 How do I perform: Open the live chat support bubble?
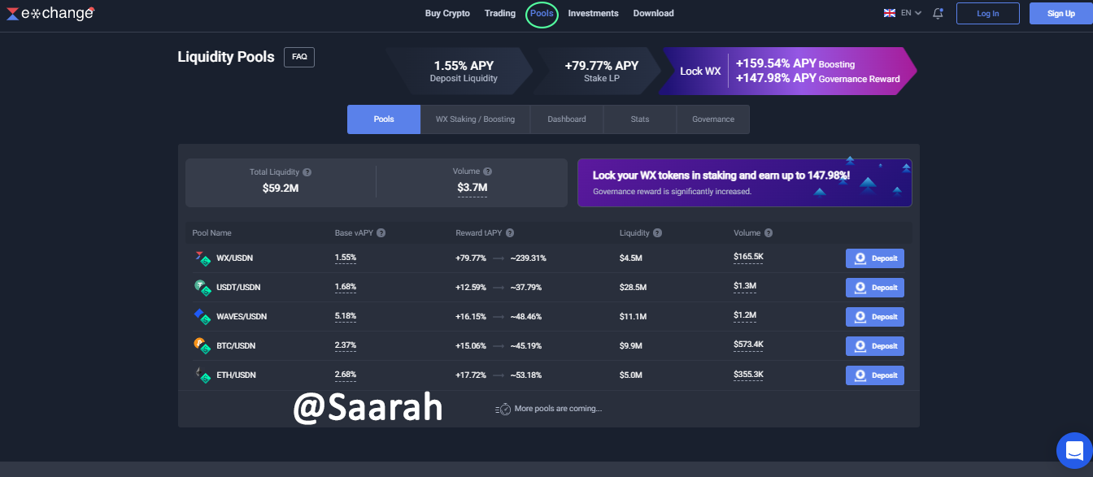point(1073,449)
